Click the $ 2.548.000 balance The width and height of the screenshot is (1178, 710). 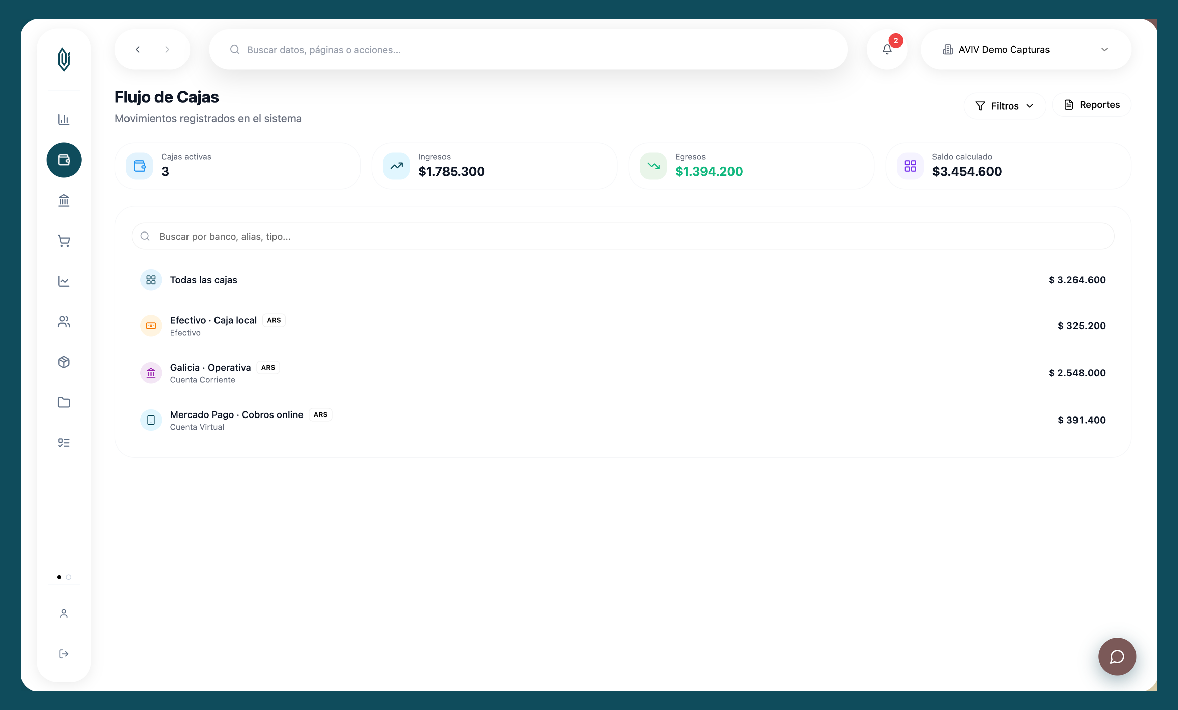[1077, 373]
